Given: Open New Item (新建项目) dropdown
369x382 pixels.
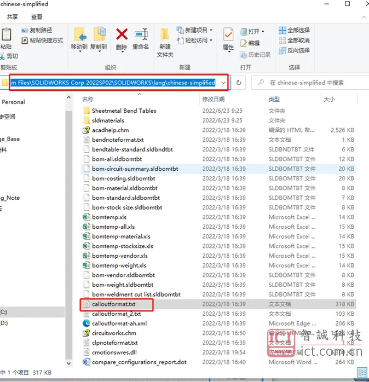Looking at the screenshot, I should point(194,30).
